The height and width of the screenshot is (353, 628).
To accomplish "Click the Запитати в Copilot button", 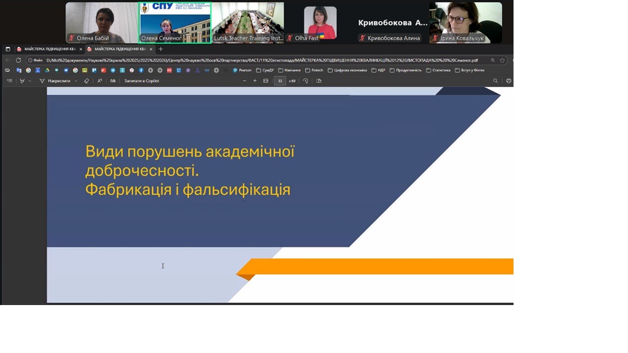I will (x=141, y=81).
